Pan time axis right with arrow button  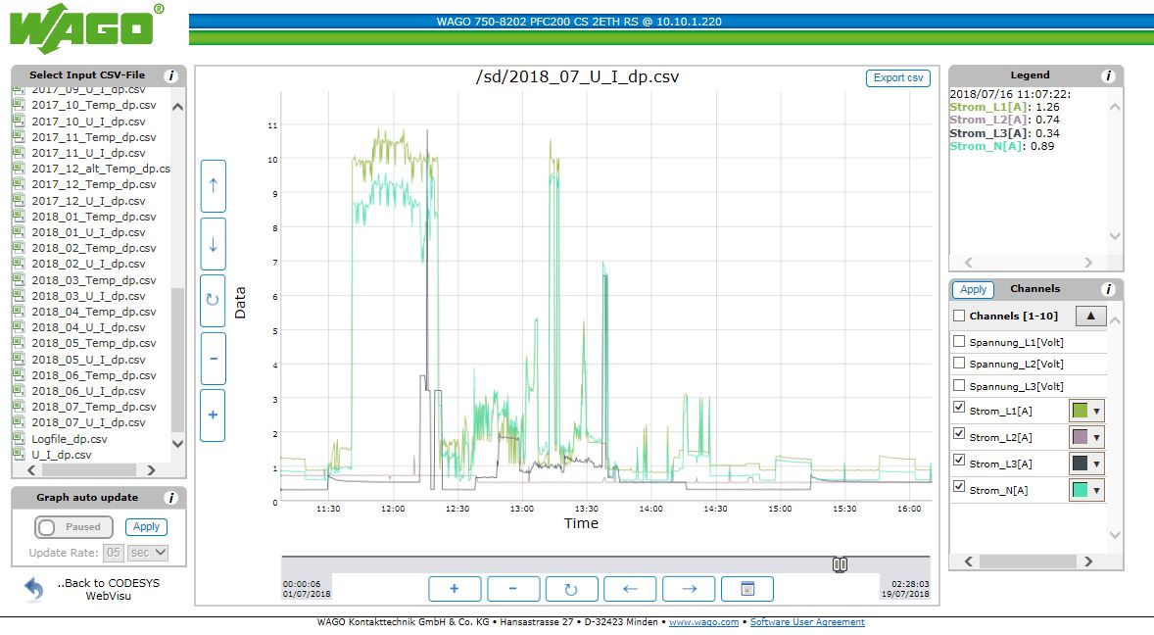[689, 589]
